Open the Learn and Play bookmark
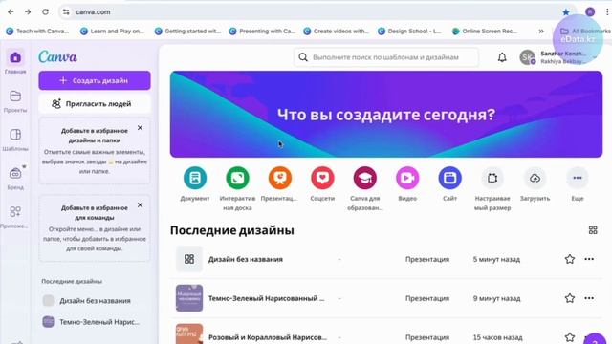This screenshot has width=612, height=344. pyautogui.click(x=112, y=32)
